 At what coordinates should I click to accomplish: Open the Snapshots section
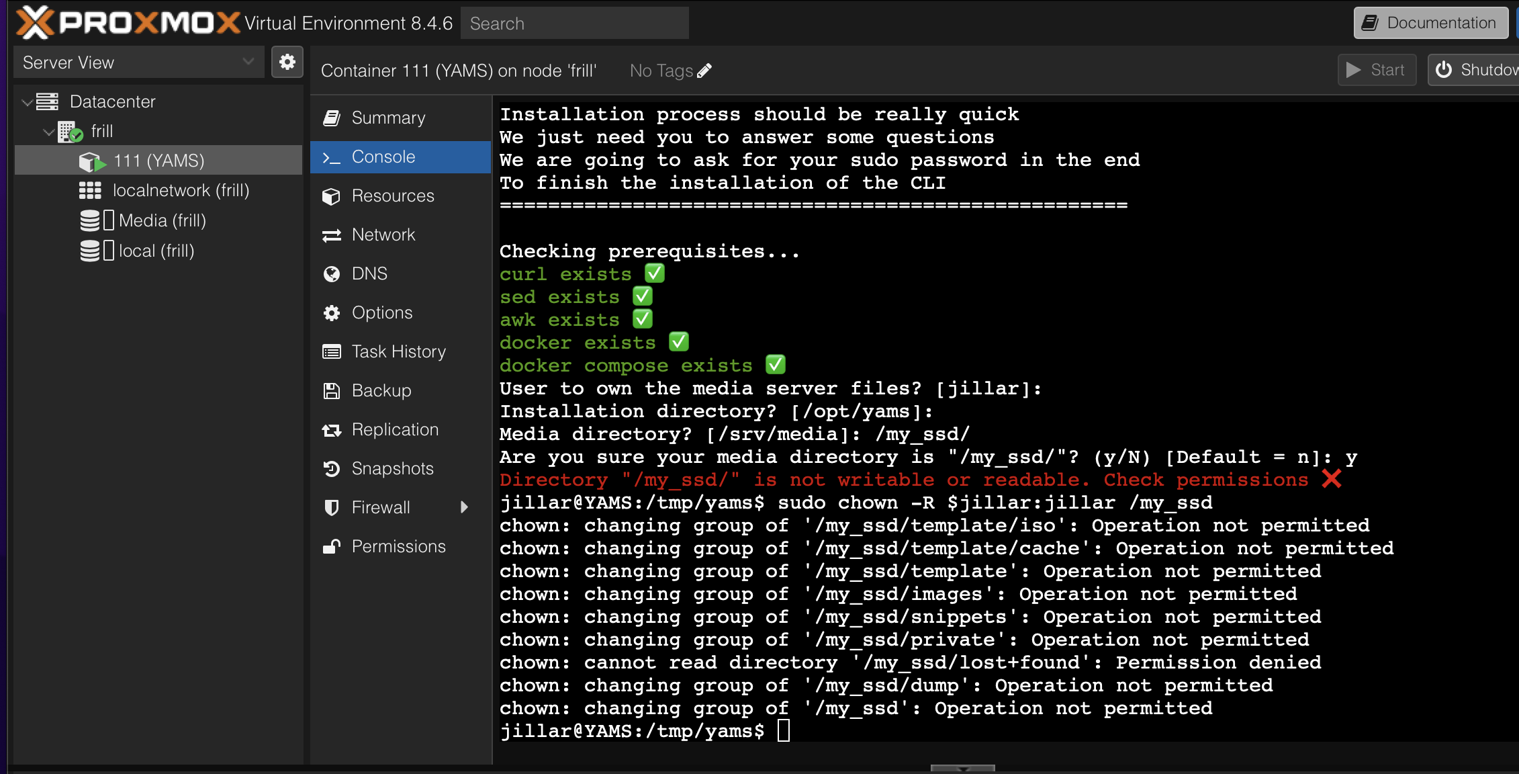(x=401, y=469)
